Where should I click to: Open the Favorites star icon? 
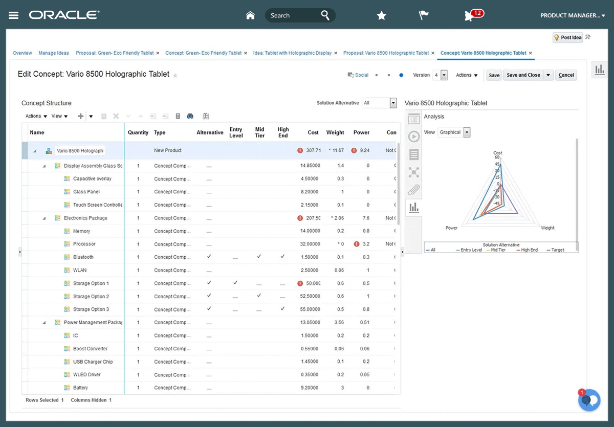click(x=381, y=15)
